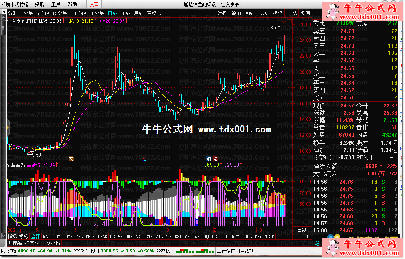405x259 pixels.
Task: Click the red diamond icon above price axis
Action: [284, 21]
